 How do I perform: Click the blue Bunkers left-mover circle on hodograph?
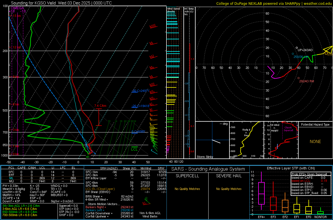coord(293,54)
